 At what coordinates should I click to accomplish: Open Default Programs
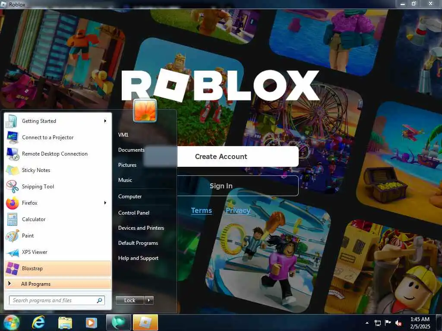coord(138,243)
